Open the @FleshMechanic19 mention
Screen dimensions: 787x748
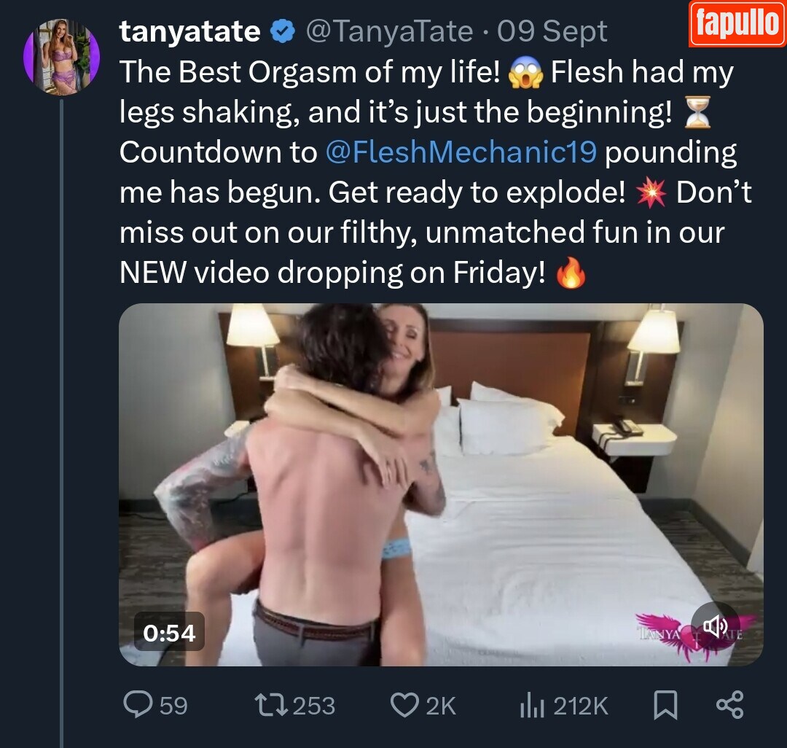(x=461, y=152)
